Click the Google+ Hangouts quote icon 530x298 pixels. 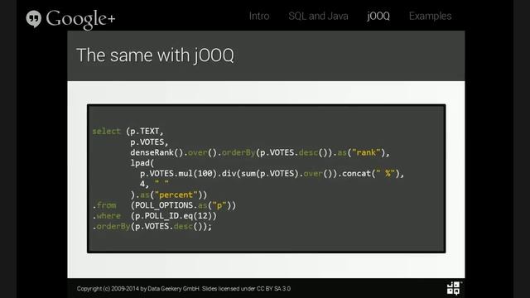coord(33,18)
